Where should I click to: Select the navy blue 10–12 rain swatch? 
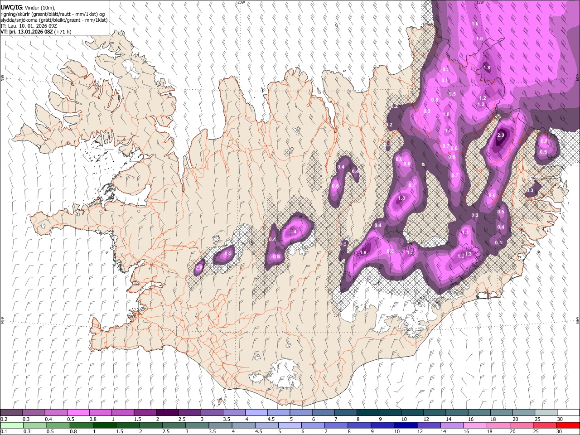(x=405, y=425)
